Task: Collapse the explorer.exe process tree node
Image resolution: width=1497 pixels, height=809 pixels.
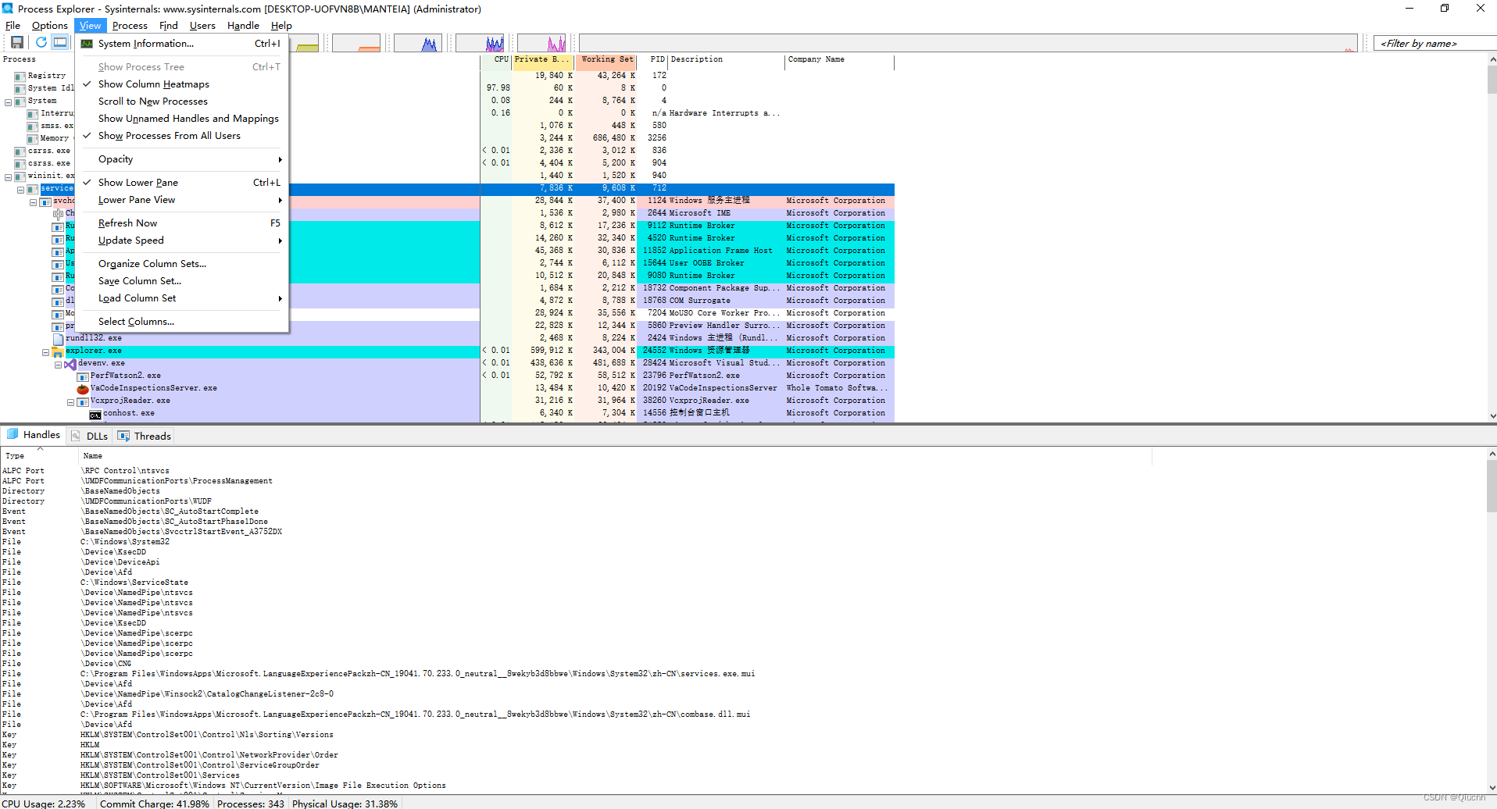Action: coord(46,351)
